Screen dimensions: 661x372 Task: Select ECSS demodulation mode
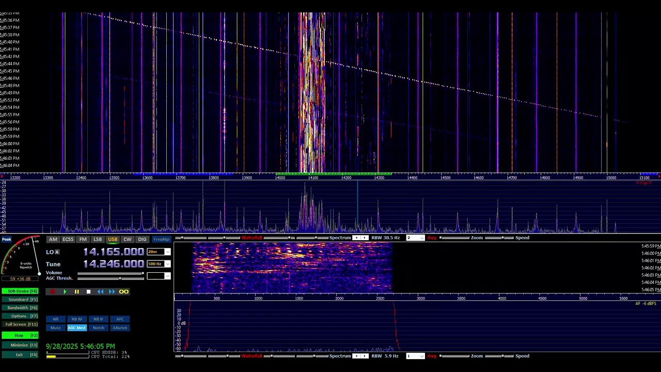(68, 240)
